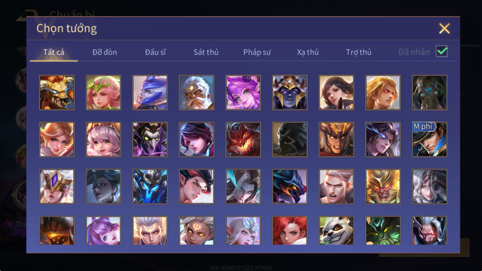Viewport: 482px width, 271px height.
Task: Open the Đấu sĩ tab
Action: click(155, 52)
